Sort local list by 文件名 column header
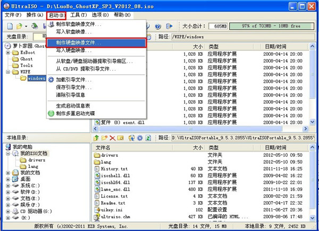The height and width of the screenshot is (231, 319). [x=132, y=148]
